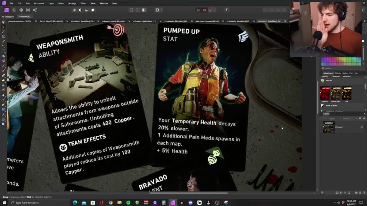Apply Auto Contrast from the toolbar
Viewport: 367px width, 206px height.
80,10
